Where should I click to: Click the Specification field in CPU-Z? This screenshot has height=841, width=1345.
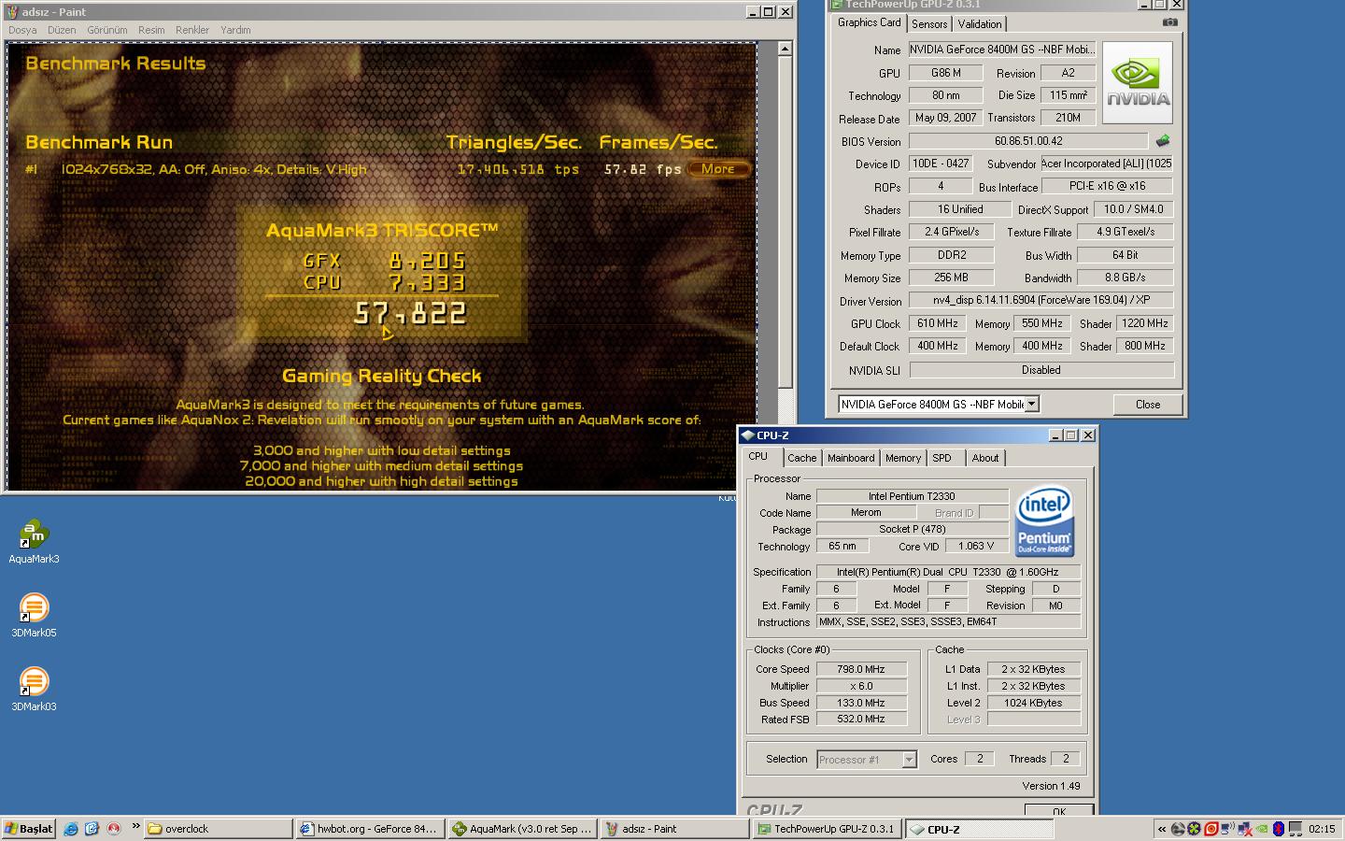click(948, 572)
